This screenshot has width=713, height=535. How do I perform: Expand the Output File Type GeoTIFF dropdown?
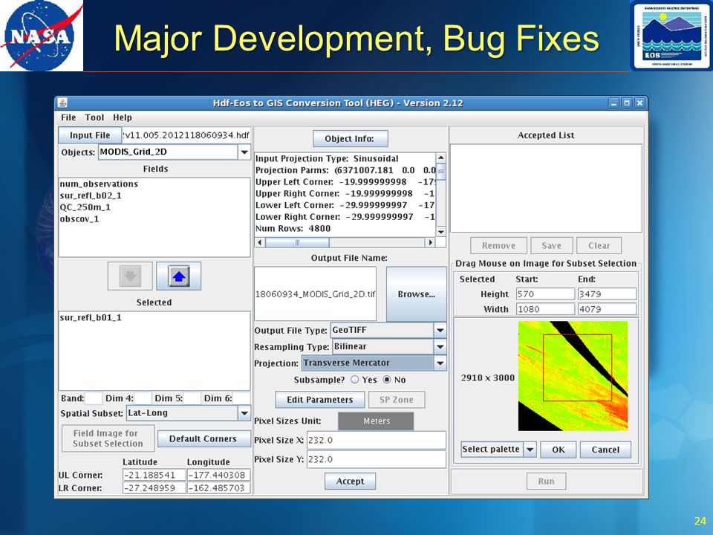440,330
